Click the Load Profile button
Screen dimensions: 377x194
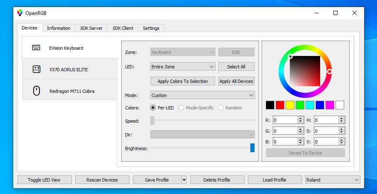274,180
